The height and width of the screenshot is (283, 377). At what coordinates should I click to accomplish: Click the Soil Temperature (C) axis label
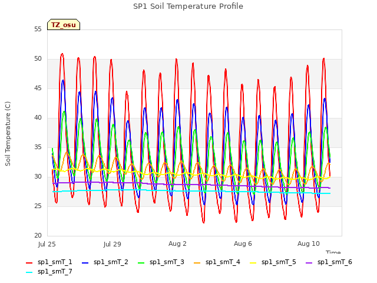8,134
